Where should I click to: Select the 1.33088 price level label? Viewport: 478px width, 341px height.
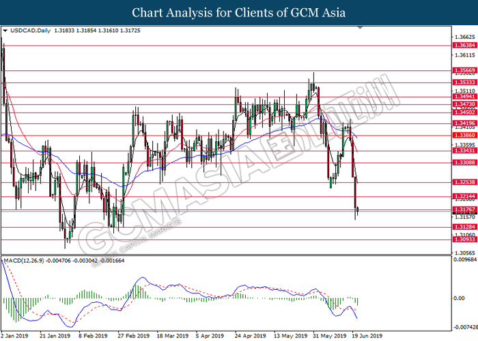[x=464, y=162]
